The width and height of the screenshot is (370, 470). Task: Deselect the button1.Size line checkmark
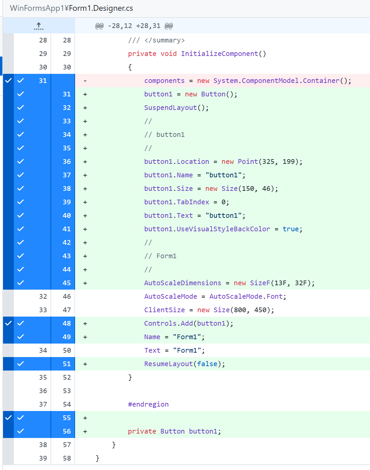pos(21,188)
